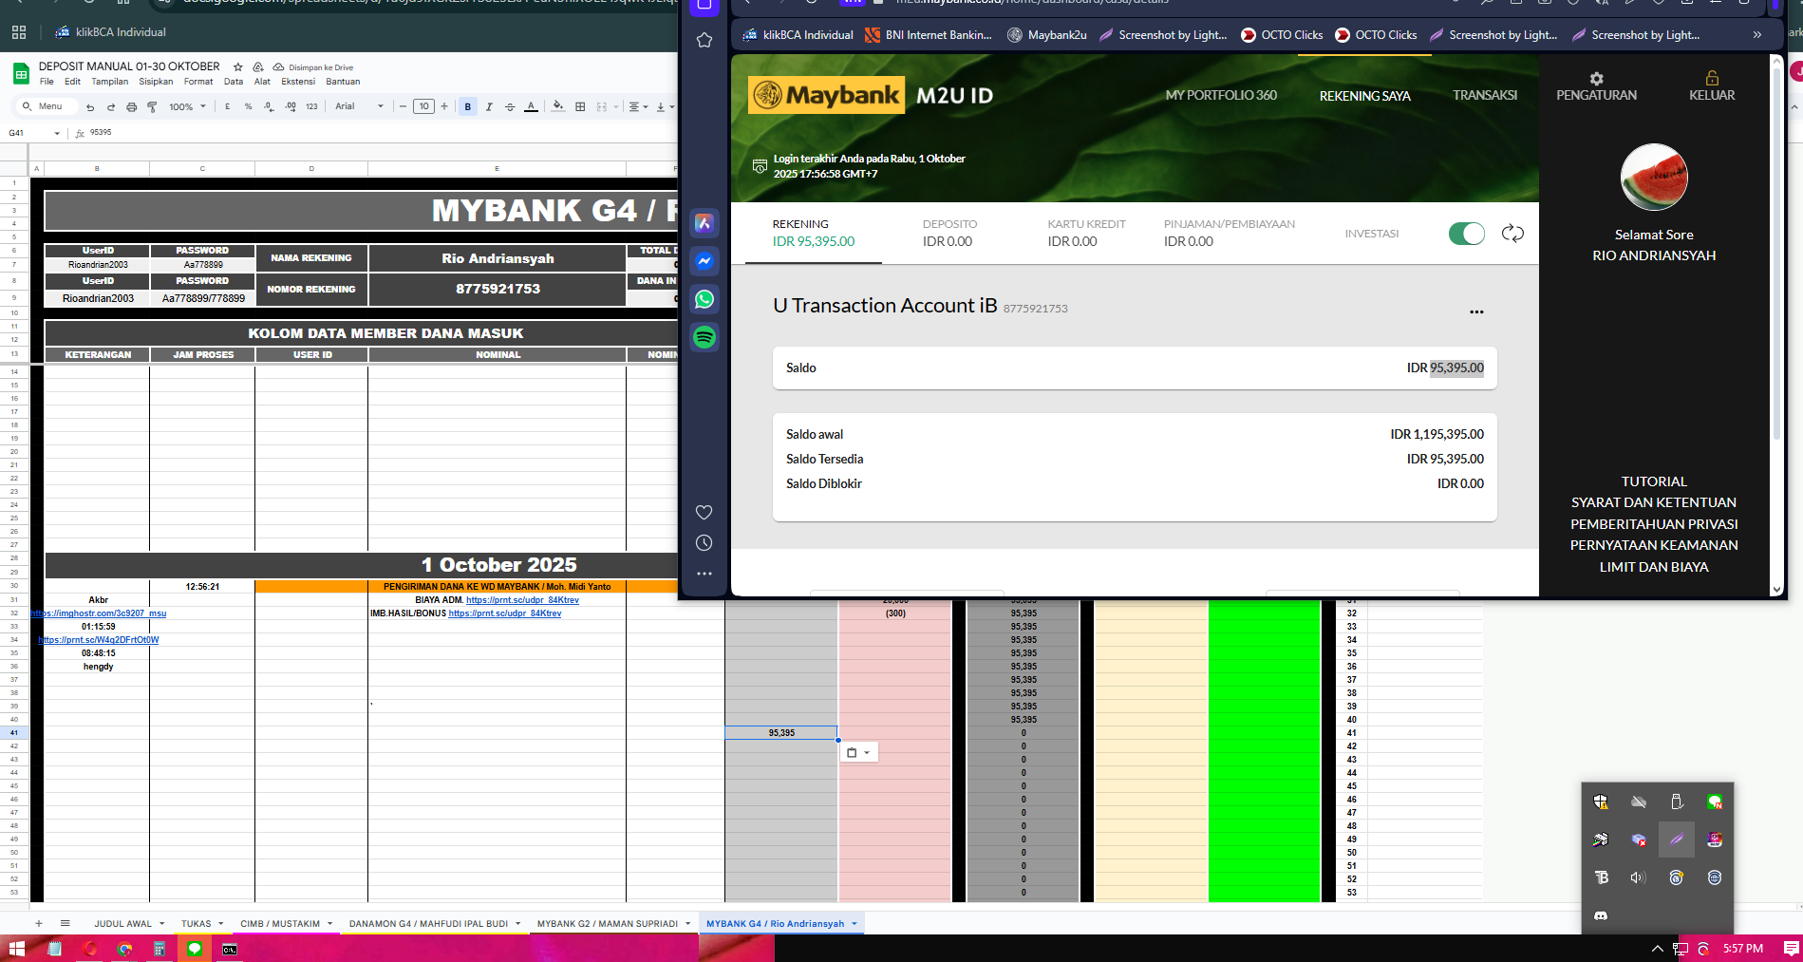Click the move-to-Drive folder icon beside title
This screenshot has height=962, width=1803.
(258, 66)
